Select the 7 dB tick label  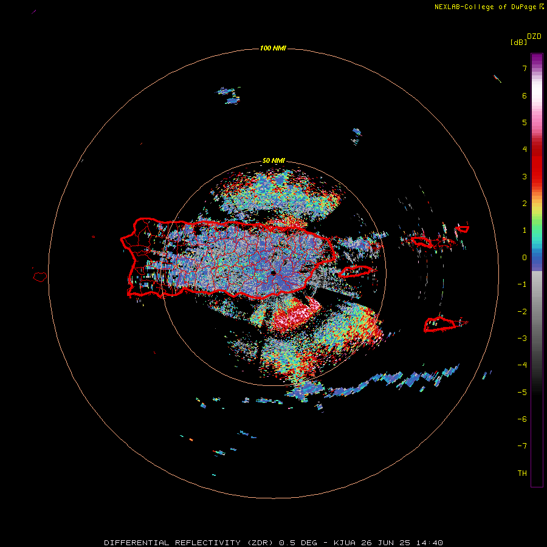pos(525,69)
